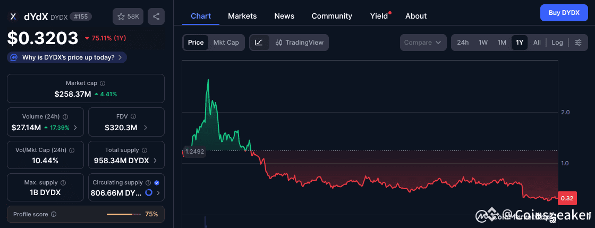
Task: Add dYdX to watchlist via star button
Action: (128, 16)
